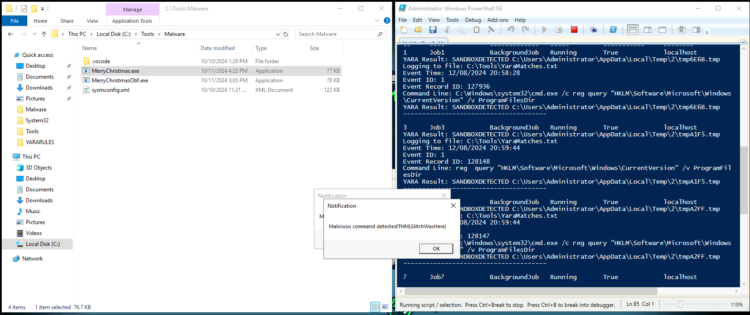
Task: Create a new script in PowerShell ISE
Action: [x=404, y=30]
